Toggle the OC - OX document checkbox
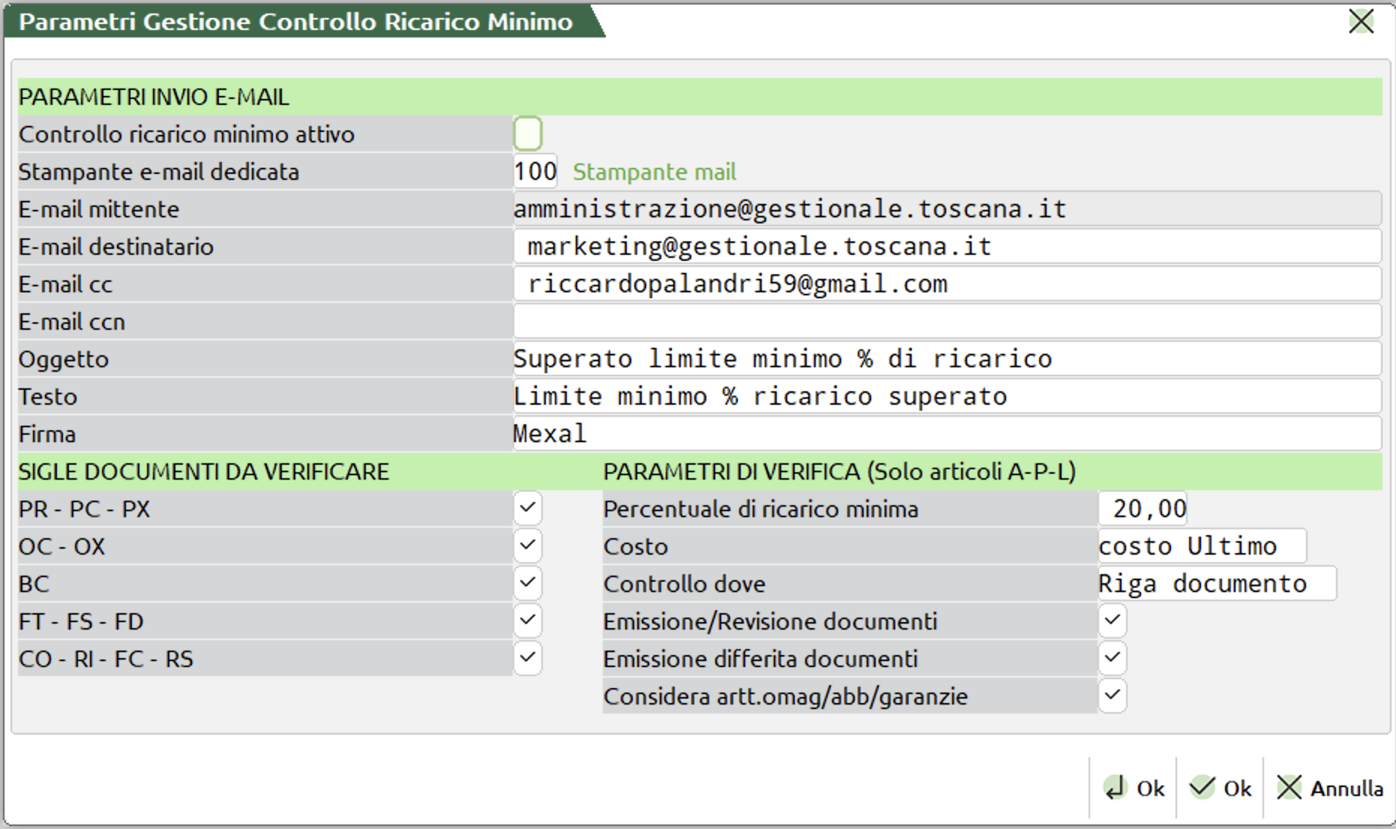 528,546
